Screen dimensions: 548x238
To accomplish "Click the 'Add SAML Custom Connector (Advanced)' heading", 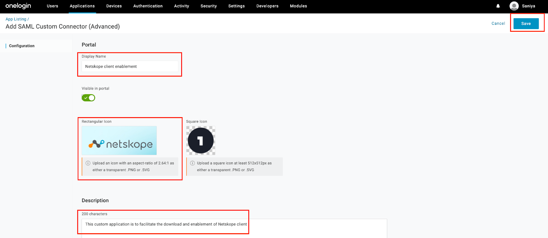I will [63, 27].
